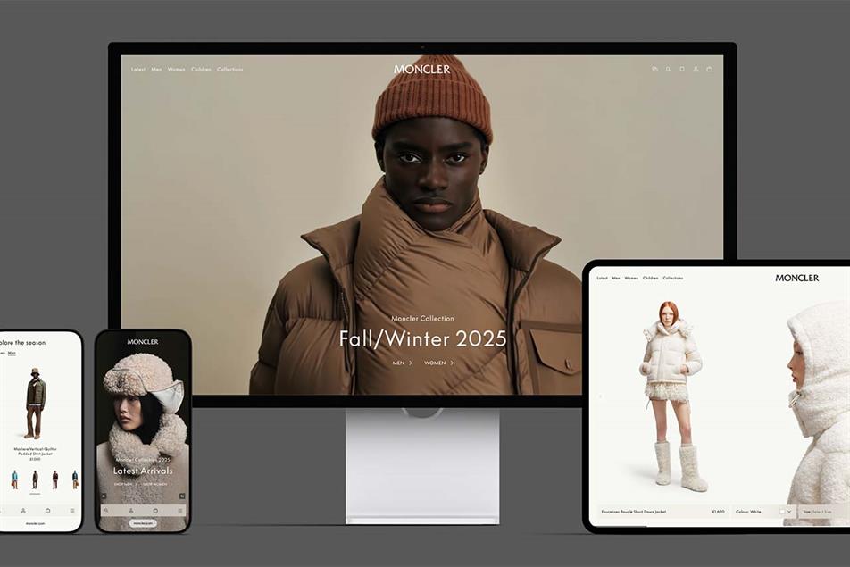This screenshot has width=850, height=567.
Task: Open Collections menu on the desktop monitor
Action: click(x=229, y=70)
